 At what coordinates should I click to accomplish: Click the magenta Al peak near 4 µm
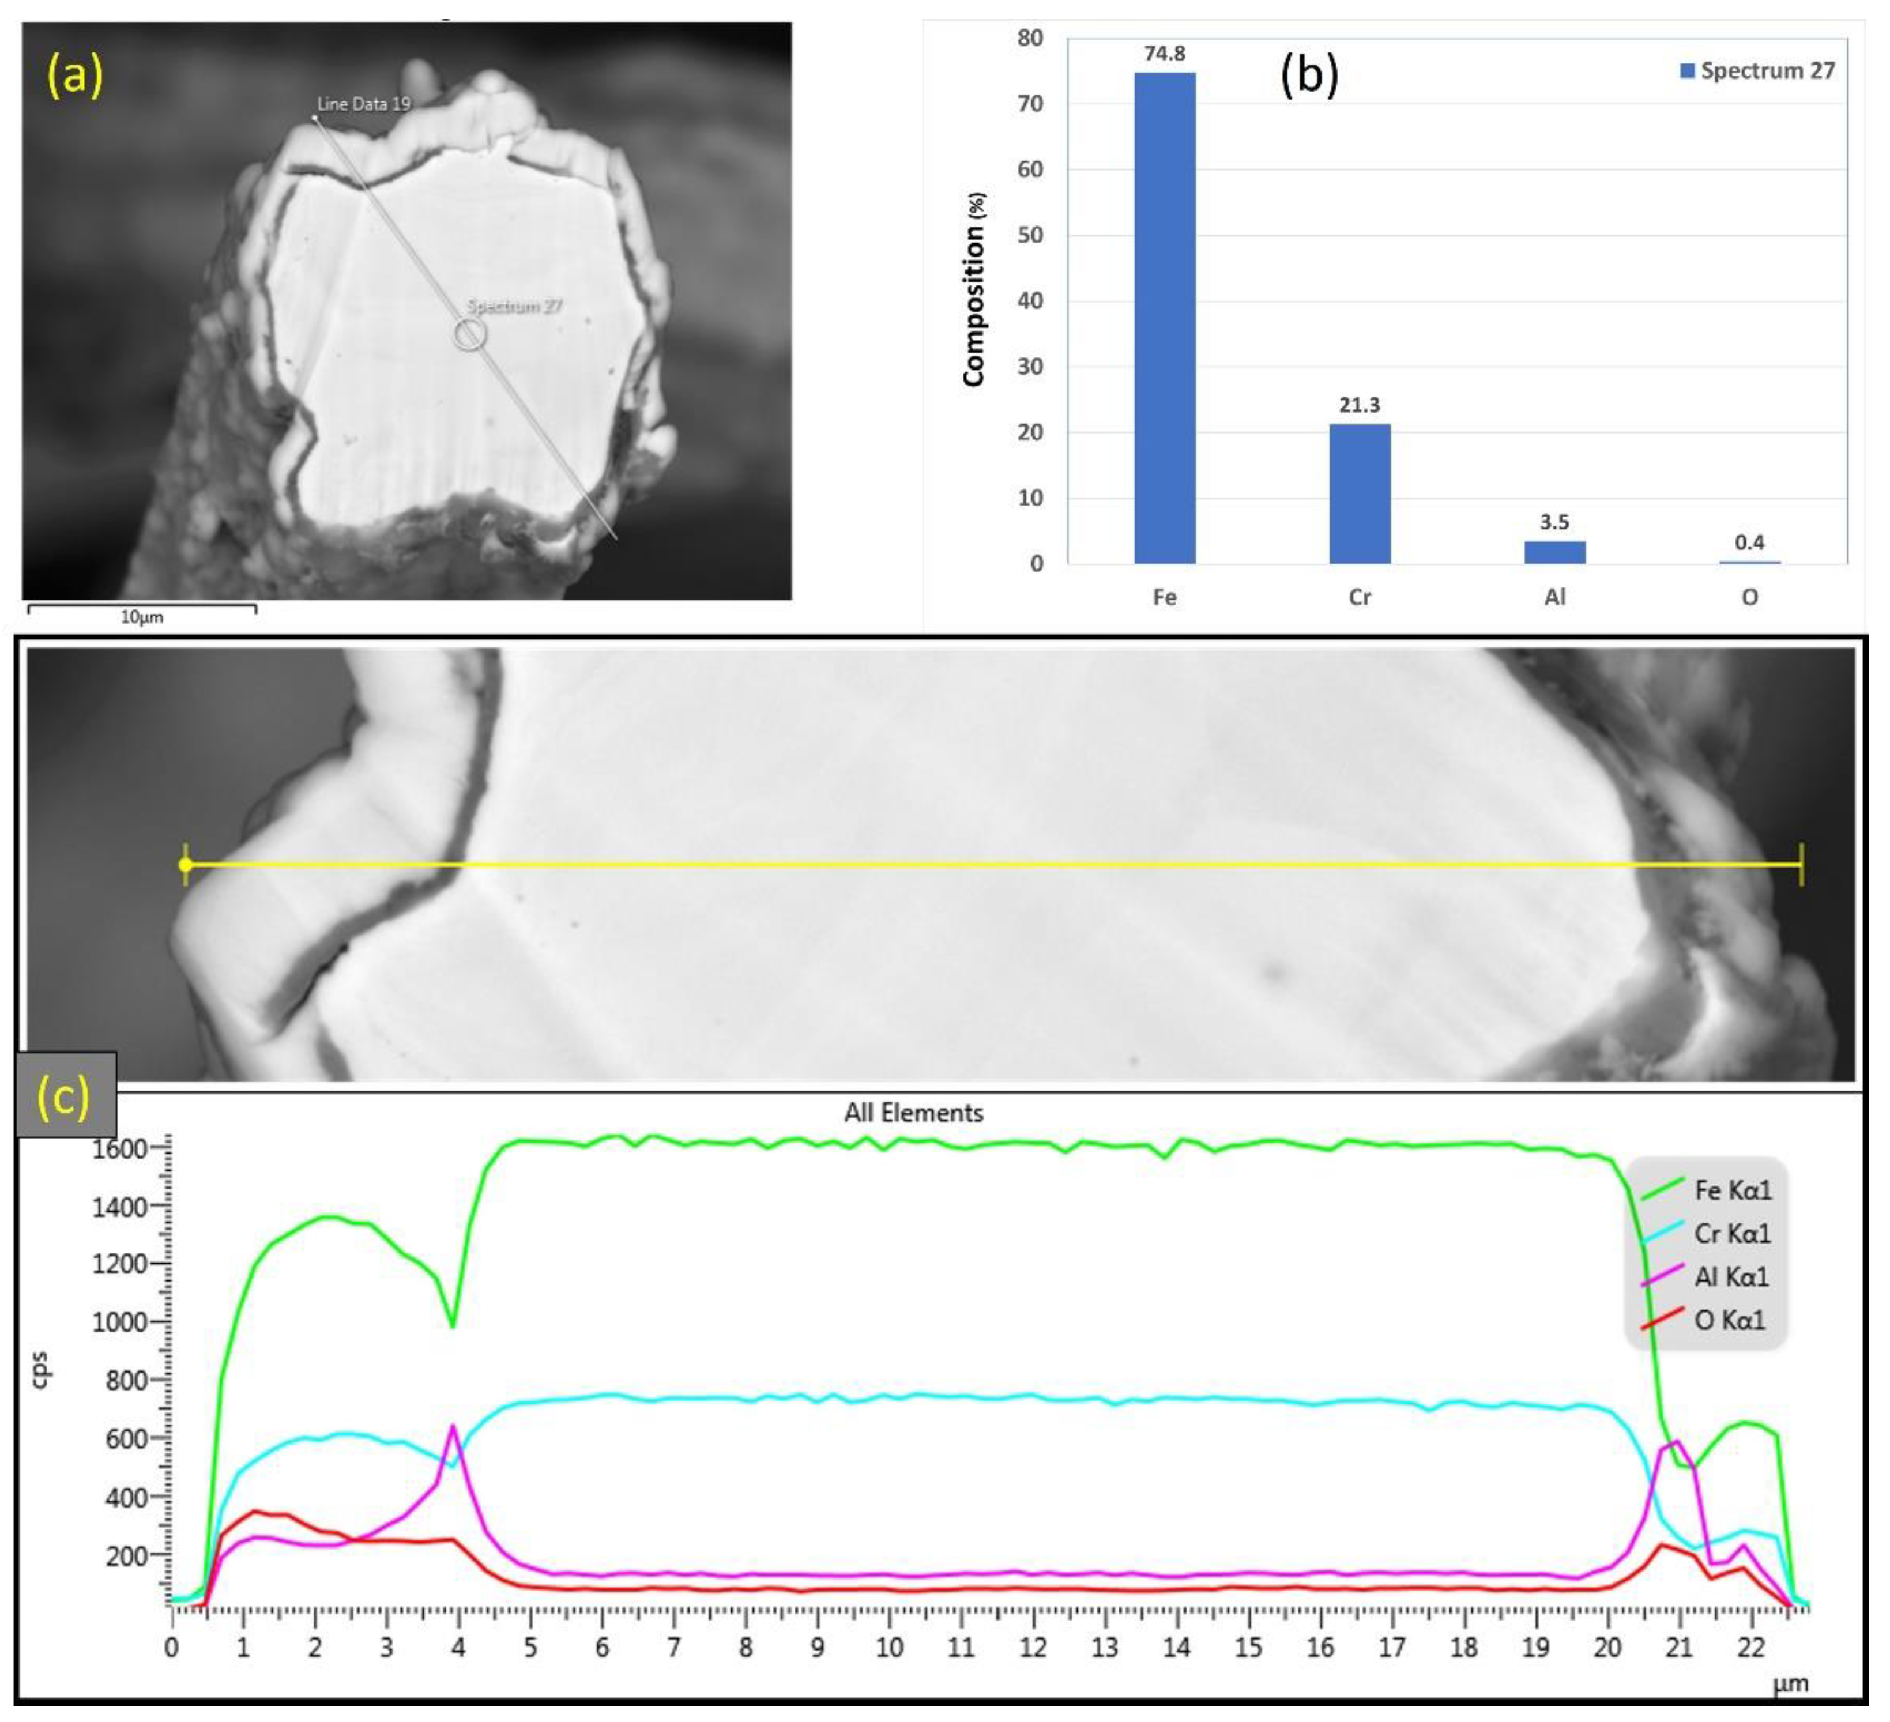454,1429
